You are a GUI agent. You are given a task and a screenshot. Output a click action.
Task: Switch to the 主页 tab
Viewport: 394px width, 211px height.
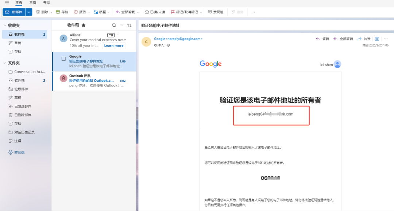point(19,3)
